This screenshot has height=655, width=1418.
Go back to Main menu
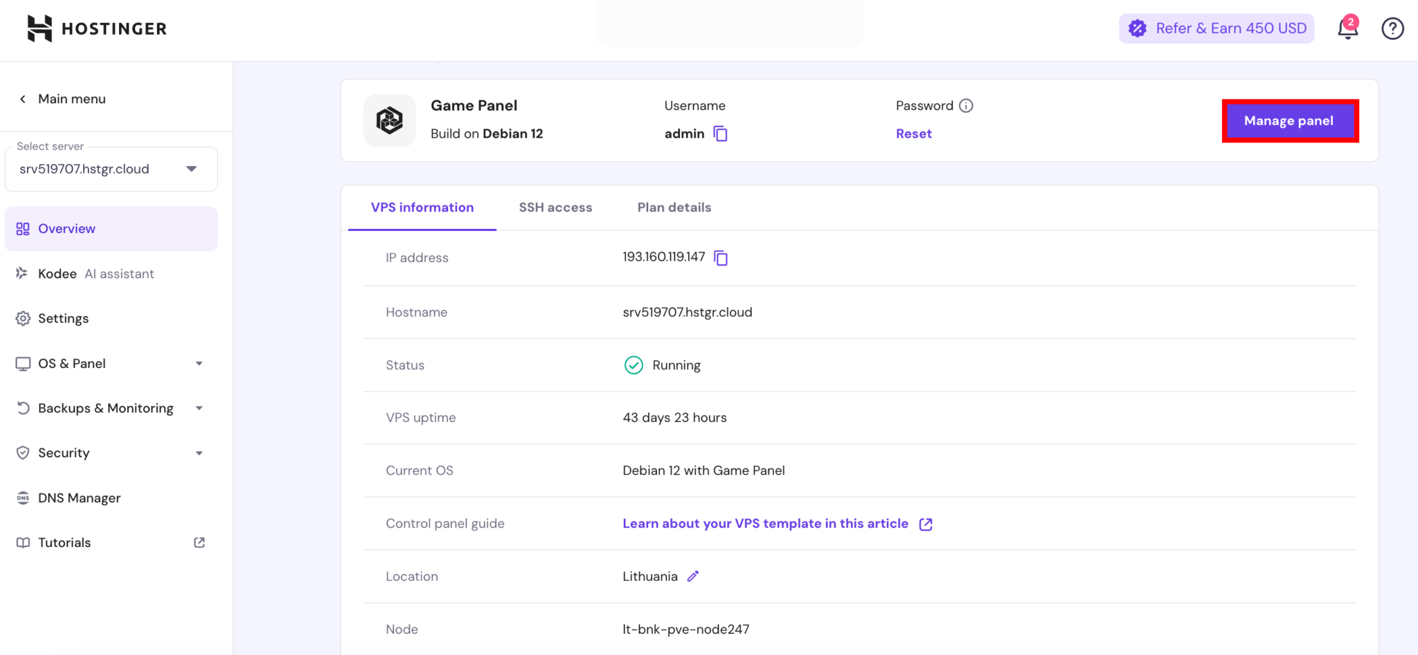pos(62,99)
